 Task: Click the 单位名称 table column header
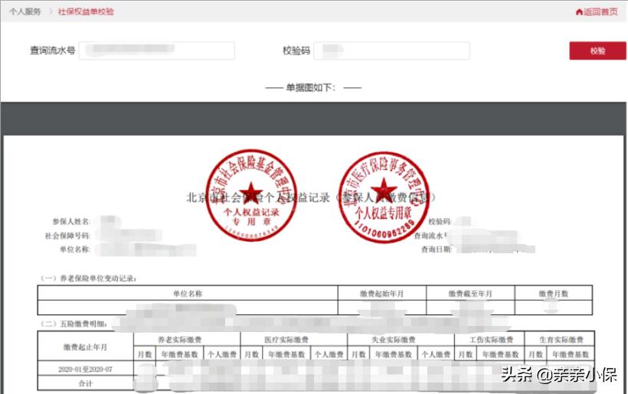click(188, 294)
